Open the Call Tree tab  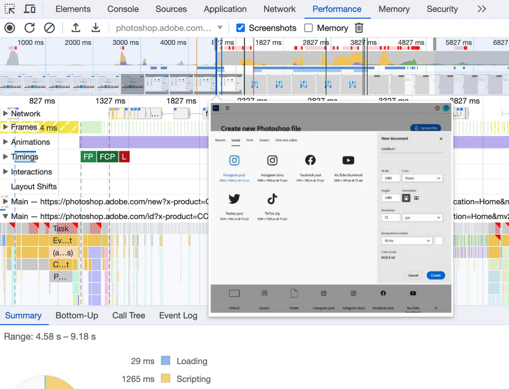(x=129, y=316)
